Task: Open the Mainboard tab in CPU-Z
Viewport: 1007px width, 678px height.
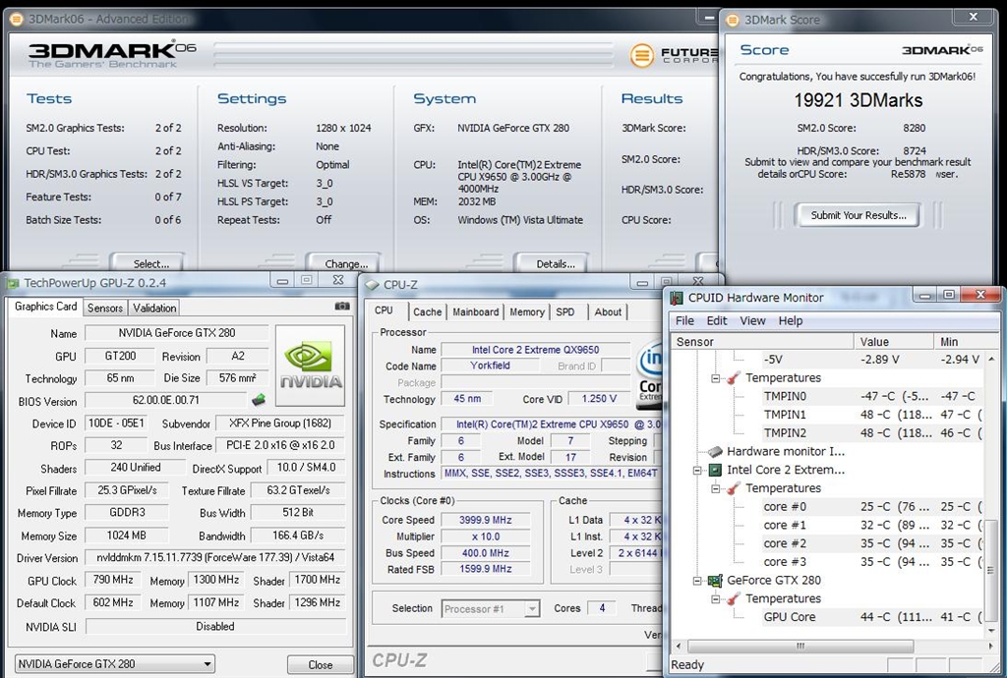Action: [476, 311]
